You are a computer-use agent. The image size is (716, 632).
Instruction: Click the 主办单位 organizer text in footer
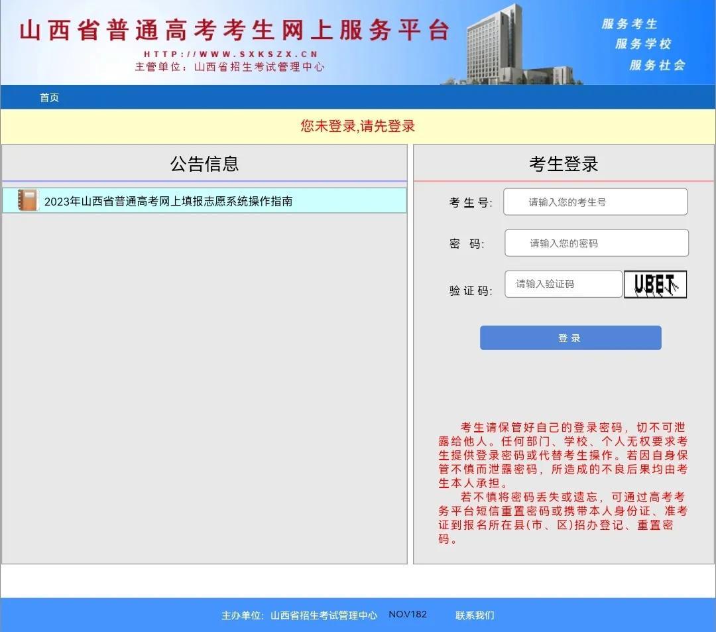point(301,615)
